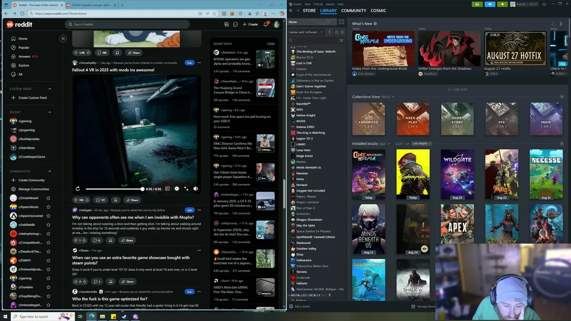Join r/virtualreality community

[x=190, y=63]
